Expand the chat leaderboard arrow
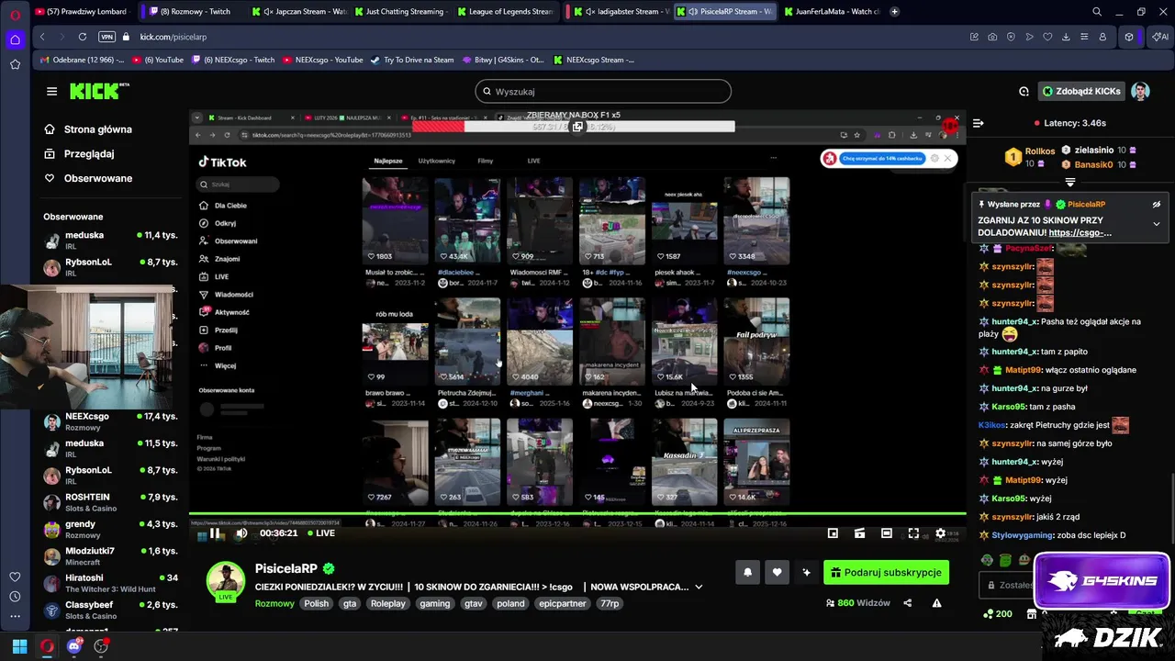Viewport: 1175px width, 661px height. point(1070,182)
